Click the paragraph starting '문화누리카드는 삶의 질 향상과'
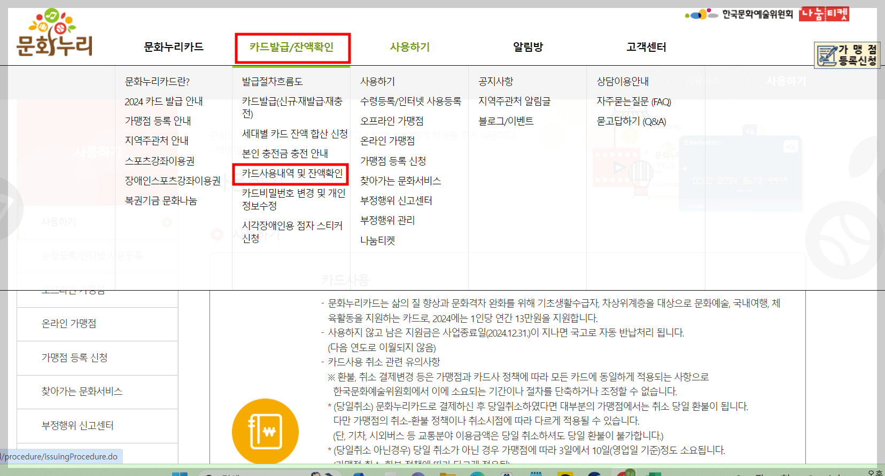Screen dimensions: 885x476 [554, 310]
